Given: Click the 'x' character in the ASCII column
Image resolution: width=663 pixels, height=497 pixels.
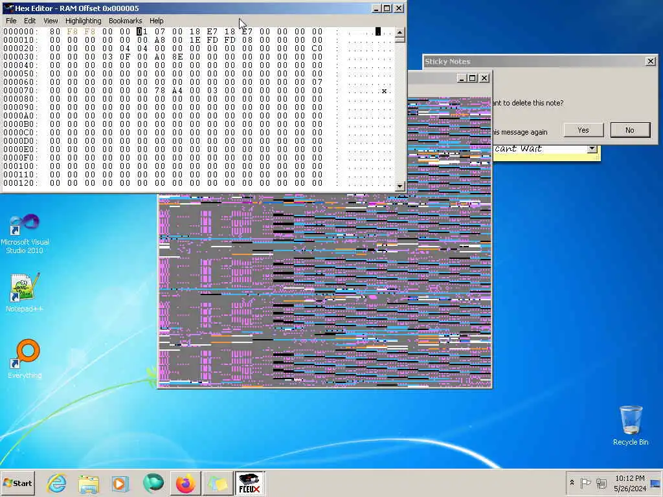Looking at the screenshot, I should point(384,91).
